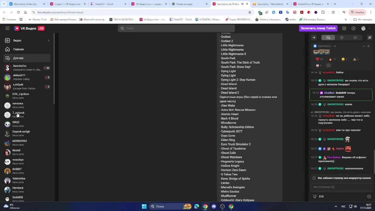Show hidden system tray icons
Viewport: 375px width, 211px height.
(x=336, y=207)
